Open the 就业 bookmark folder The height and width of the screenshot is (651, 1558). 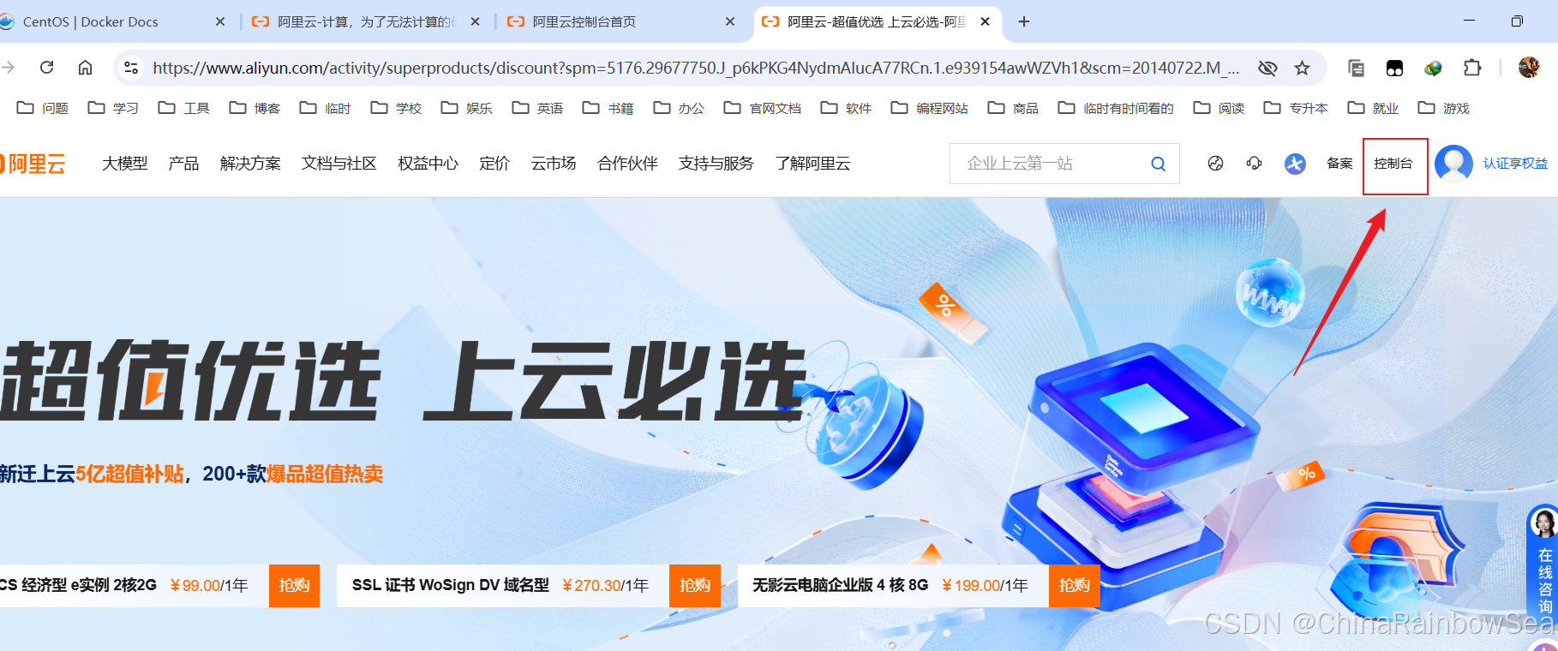point(1373,108)
